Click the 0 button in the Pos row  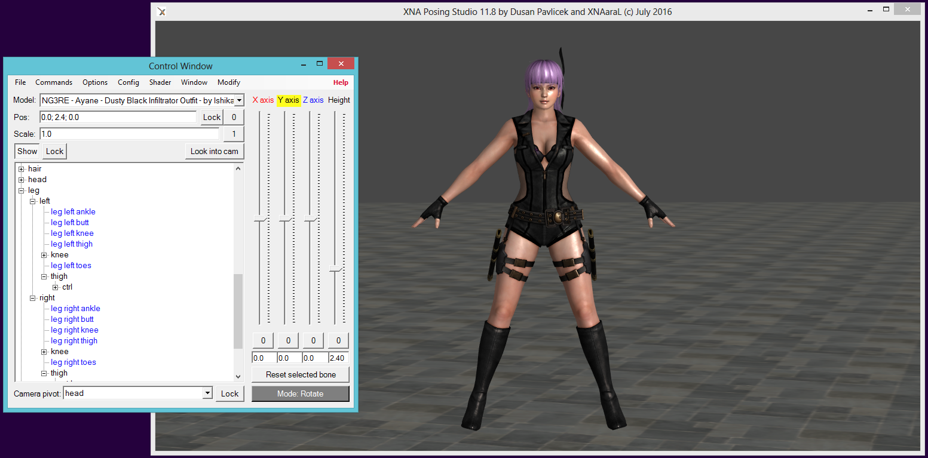pyautogui.click(x=234, y=117)
